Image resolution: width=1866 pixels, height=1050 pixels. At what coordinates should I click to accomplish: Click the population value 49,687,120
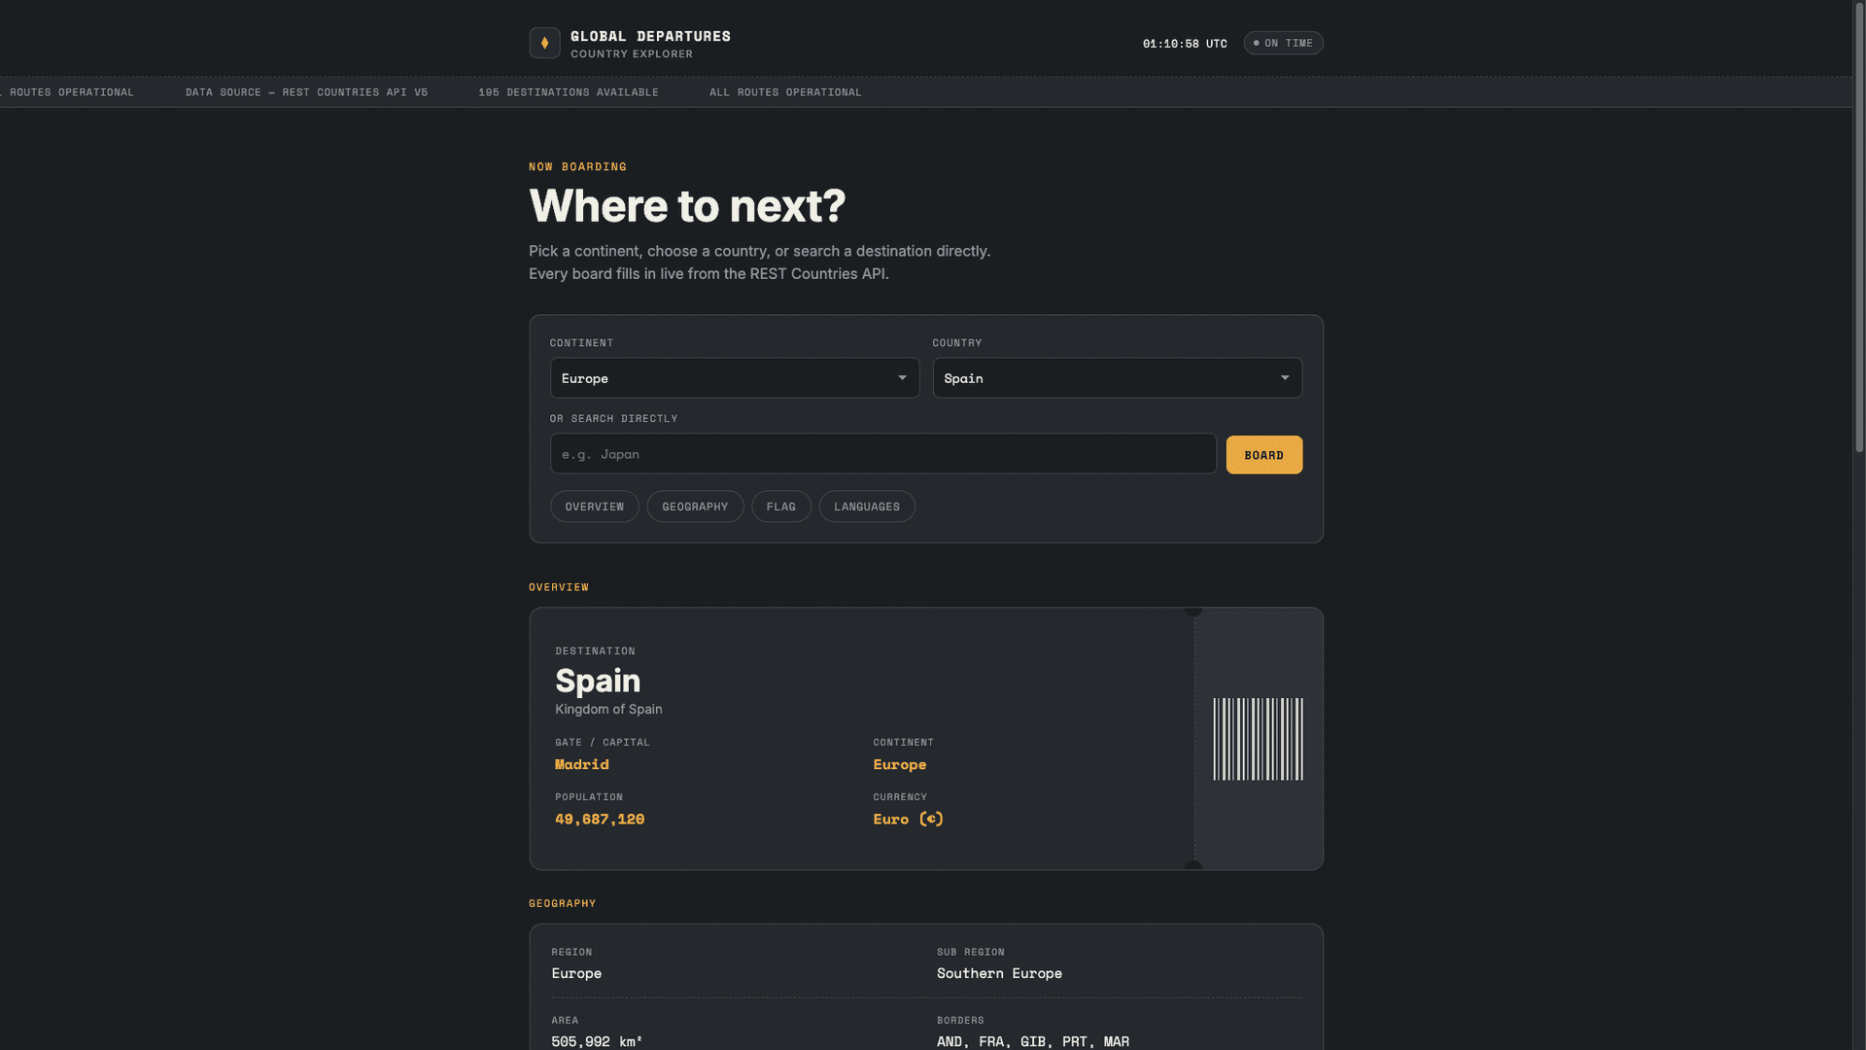[600, 820]
